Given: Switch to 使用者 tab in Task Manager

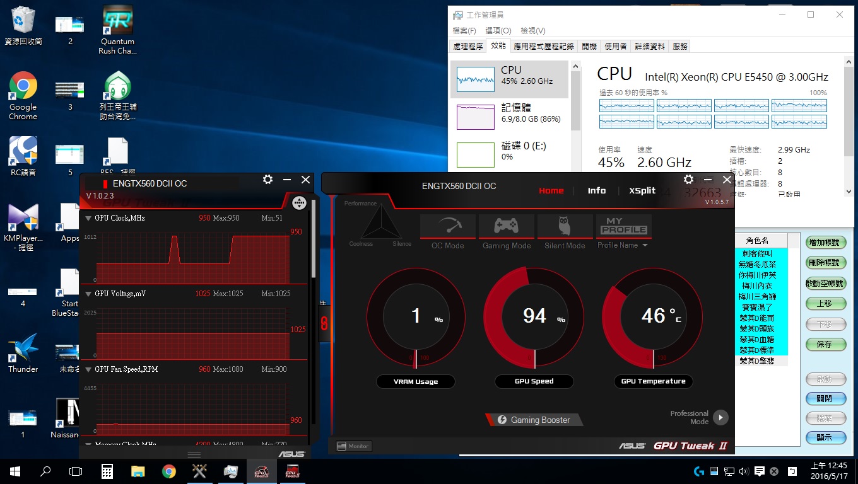Looking at the screenshot, I should tap(616, 46).
